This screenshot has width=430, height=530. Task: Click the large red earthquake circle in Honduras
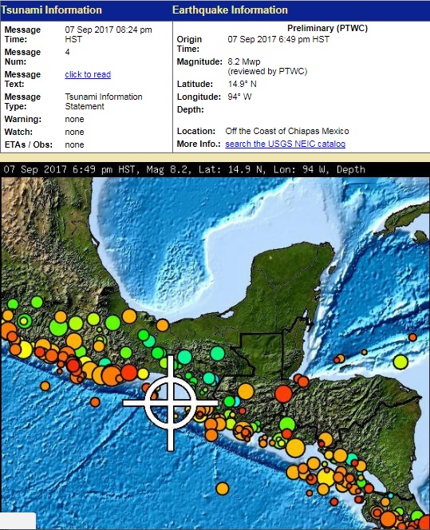[x=283, y=394]
